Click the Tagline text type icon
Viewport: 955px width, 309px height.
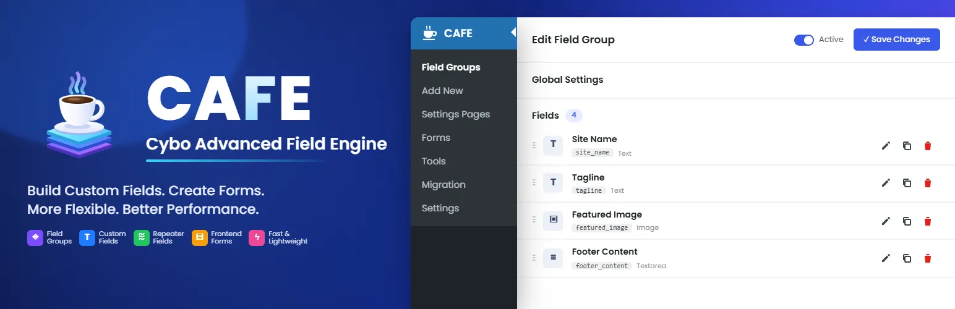pos(553,182)
